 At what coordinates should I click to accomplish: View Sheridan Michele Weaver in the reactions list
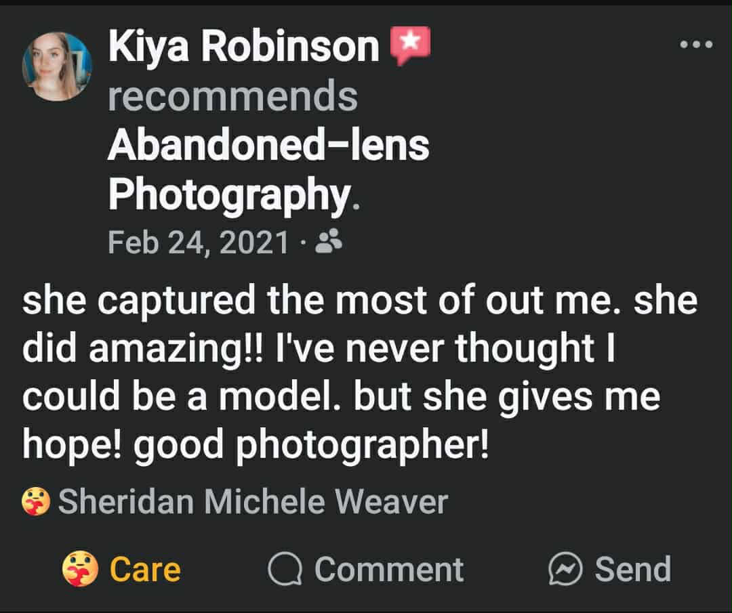click(x=253, y=503)
